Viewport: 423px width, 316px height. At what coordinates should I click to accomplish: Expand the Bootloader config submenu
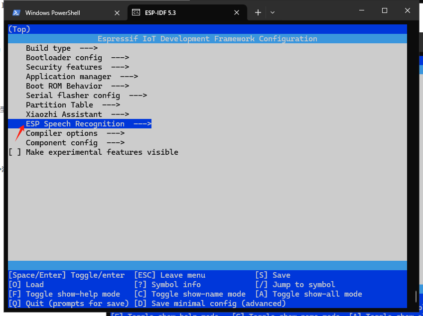(64, 58)
